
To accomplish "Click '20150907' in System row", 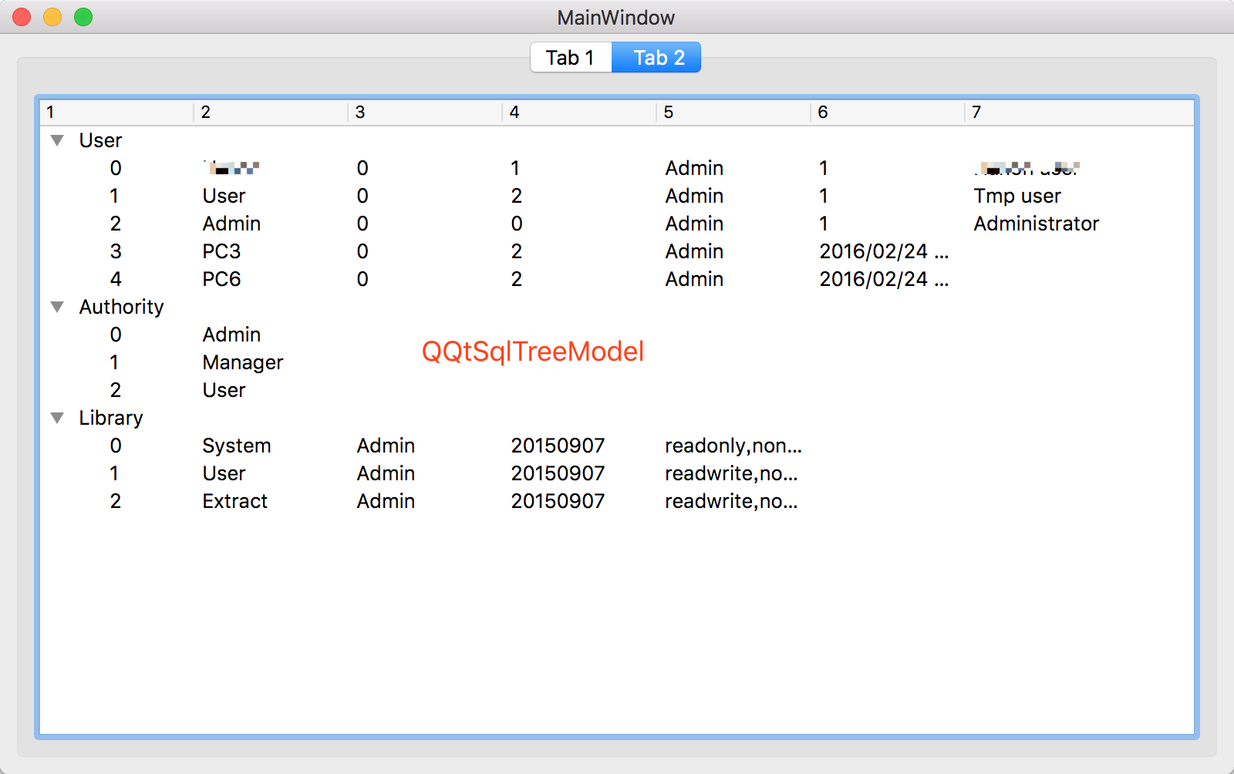I will (558, 446).
